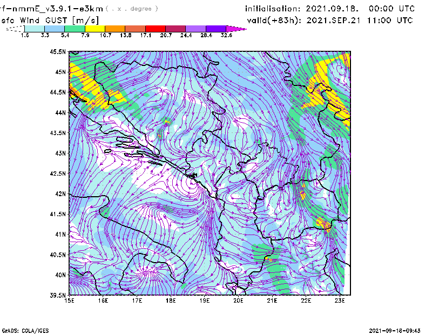Click the 19E longitude label
432x334 pixels.
coord(205,300)
